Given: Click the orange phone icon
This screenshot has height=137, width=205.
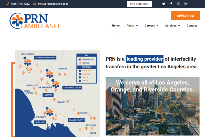Looking at the screenshot, I should (x=8, y=4).
